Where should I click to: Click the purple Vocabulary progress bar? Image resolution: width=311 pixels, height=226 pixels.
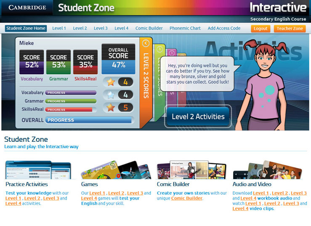coord(71,93)
